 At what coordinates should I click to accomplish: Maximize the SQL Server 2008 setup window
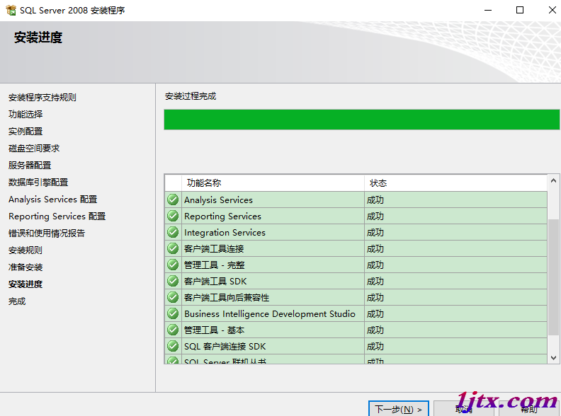point(520,10)
